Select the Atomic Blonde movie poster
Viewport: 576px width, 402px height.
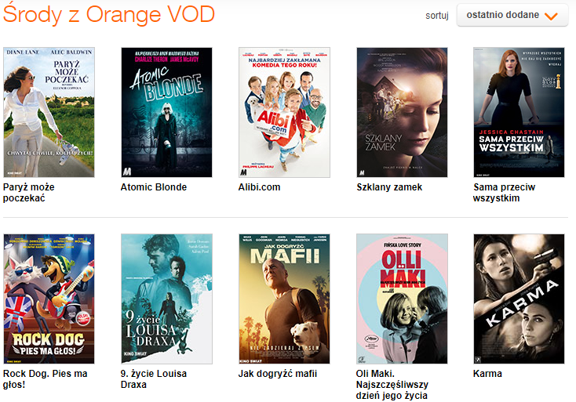click(166, 112)
